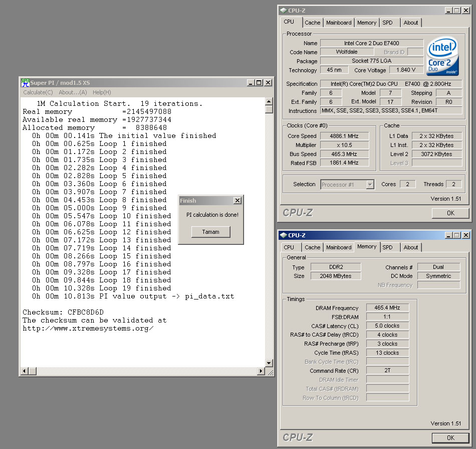Click OK in lower CPU-Z memory window

pos(450,438)
